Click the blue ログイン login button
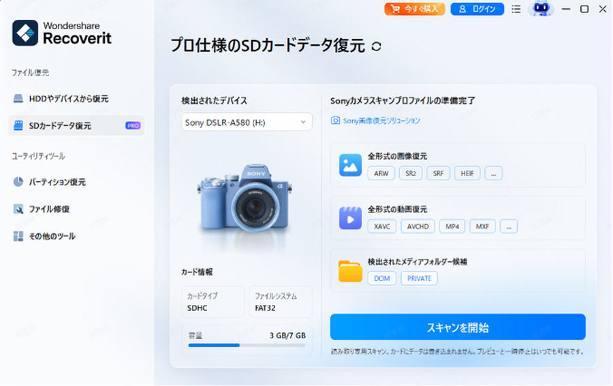 477,9
